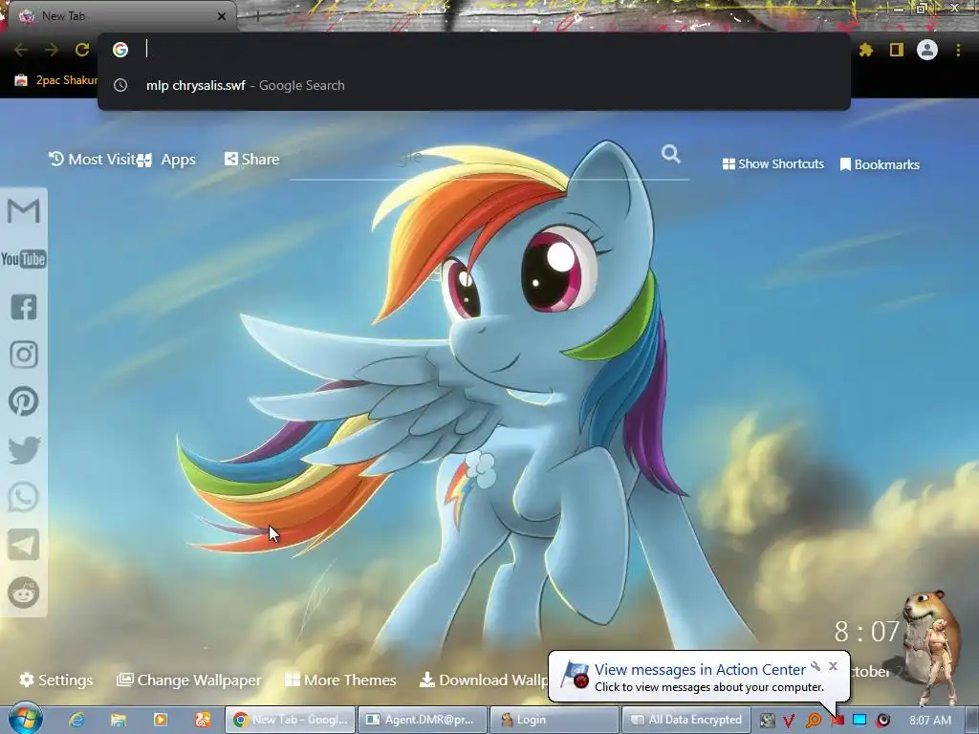Go forward with the browser forward arrow

(52, 50)
